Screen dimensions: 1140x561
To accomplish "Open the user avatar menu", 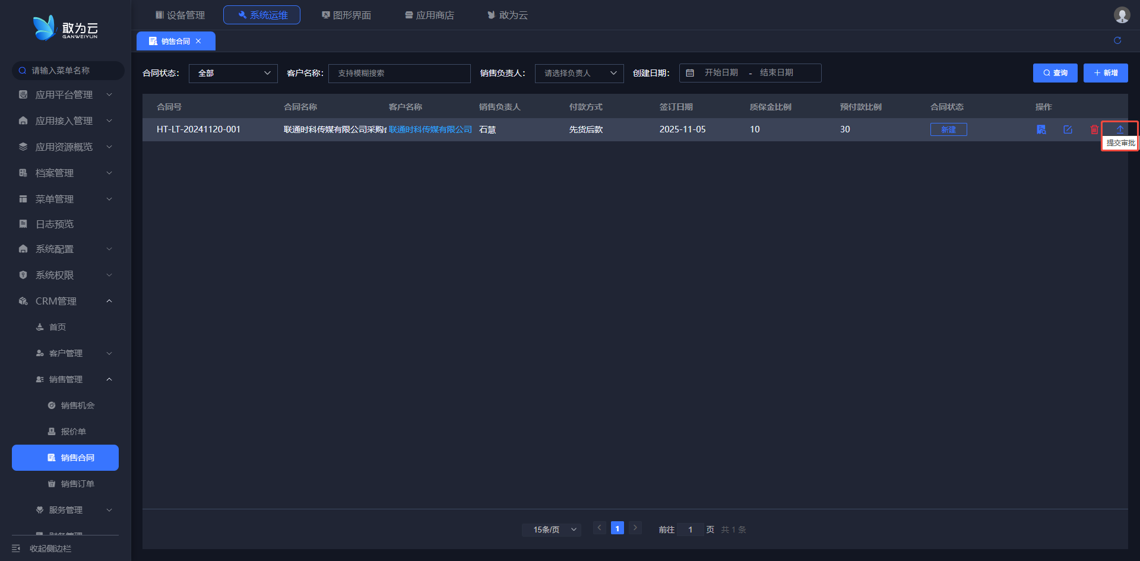I will pyautogui.click(x=1122, y=15).
